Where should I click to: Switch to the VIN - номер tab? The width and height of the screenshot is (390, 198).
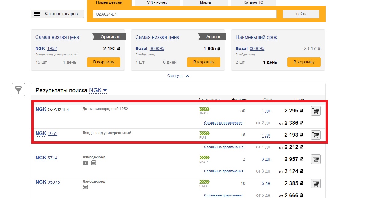click(157, 2)
